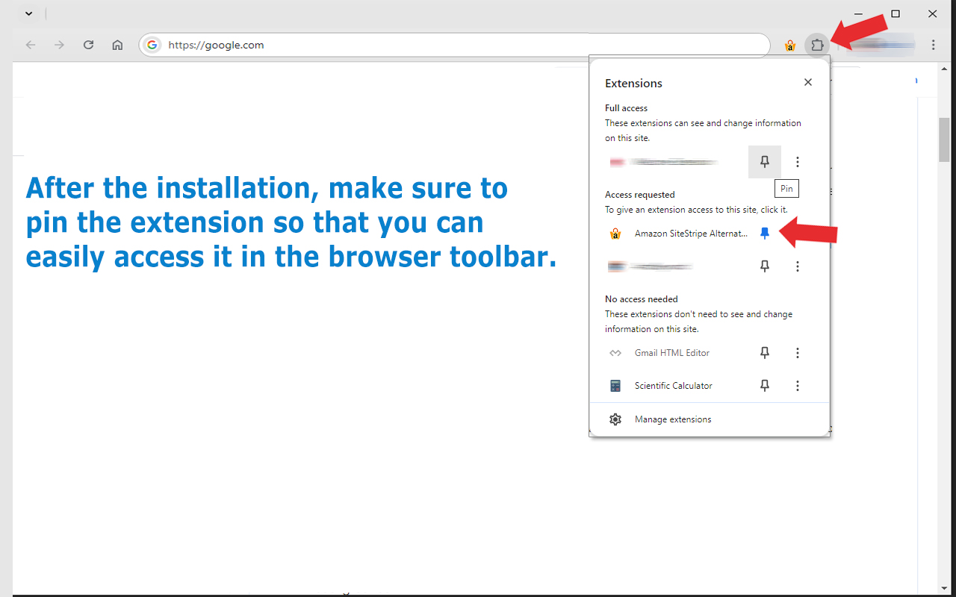Open the Extensions puzzle-piece icon in toolbar
This screenshot has height=597, width=956.
[x=818, y=45]
